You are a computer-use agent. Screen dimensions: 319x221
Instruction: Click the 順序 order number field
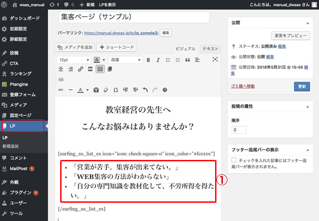pyautogui.click(x=239, y=129)
